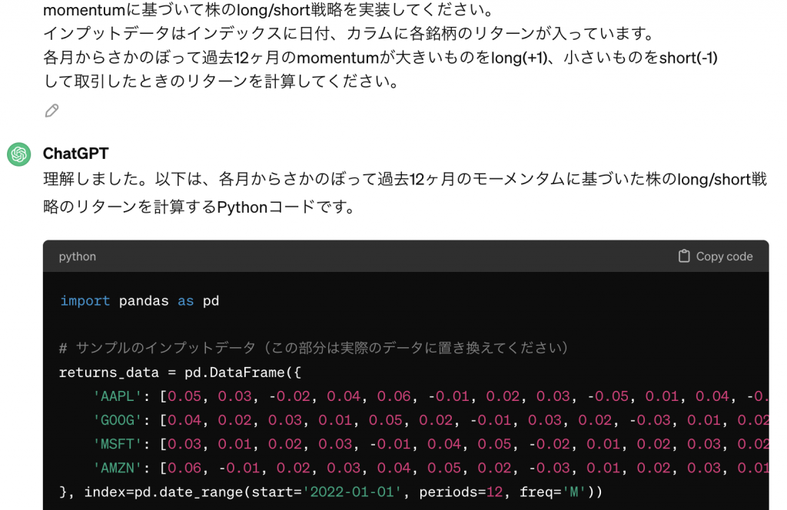Image resolution: width=787 pixels, height=510 pixels.
Task: Click the python language label in the code header
Action: (78, 257)
